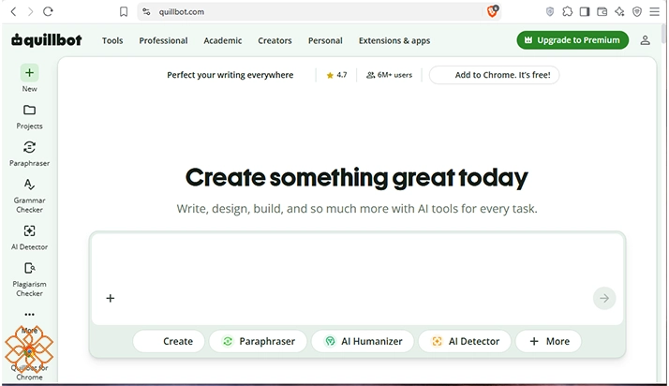Expand the + More tools chip
This screenshot has height=386, width=669.
[549, 341]
